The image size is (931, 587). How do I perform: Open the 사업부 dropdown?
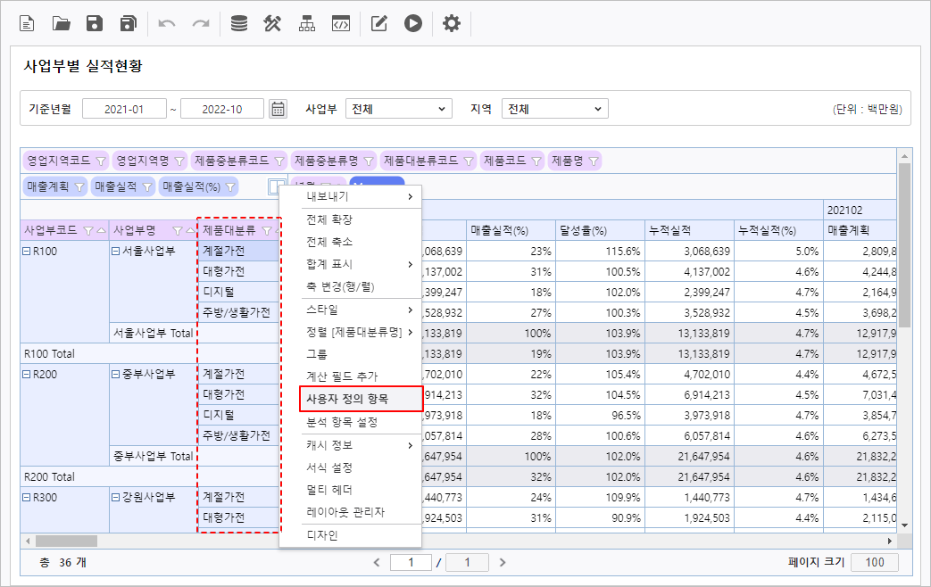pyautogui.click(x=399, y=109)
